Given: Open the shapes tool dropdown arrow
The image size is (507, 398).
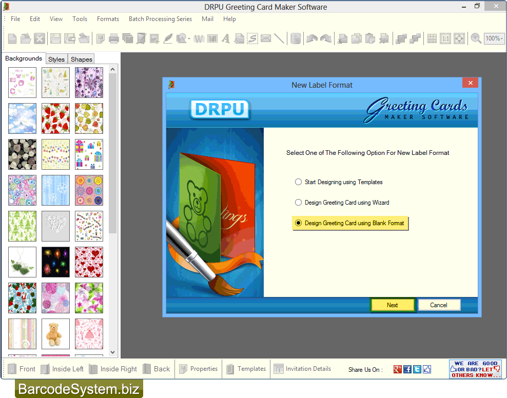Looking at the screenshot, I should tap(189, 39).
